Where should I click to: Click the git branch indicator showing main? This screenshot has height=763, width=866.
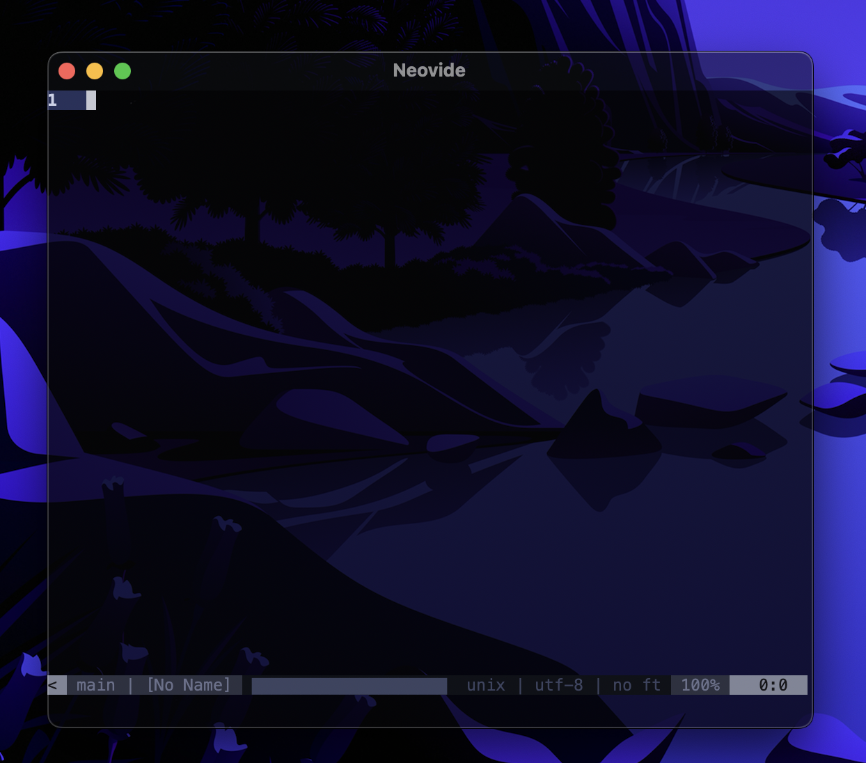(95, 685)
